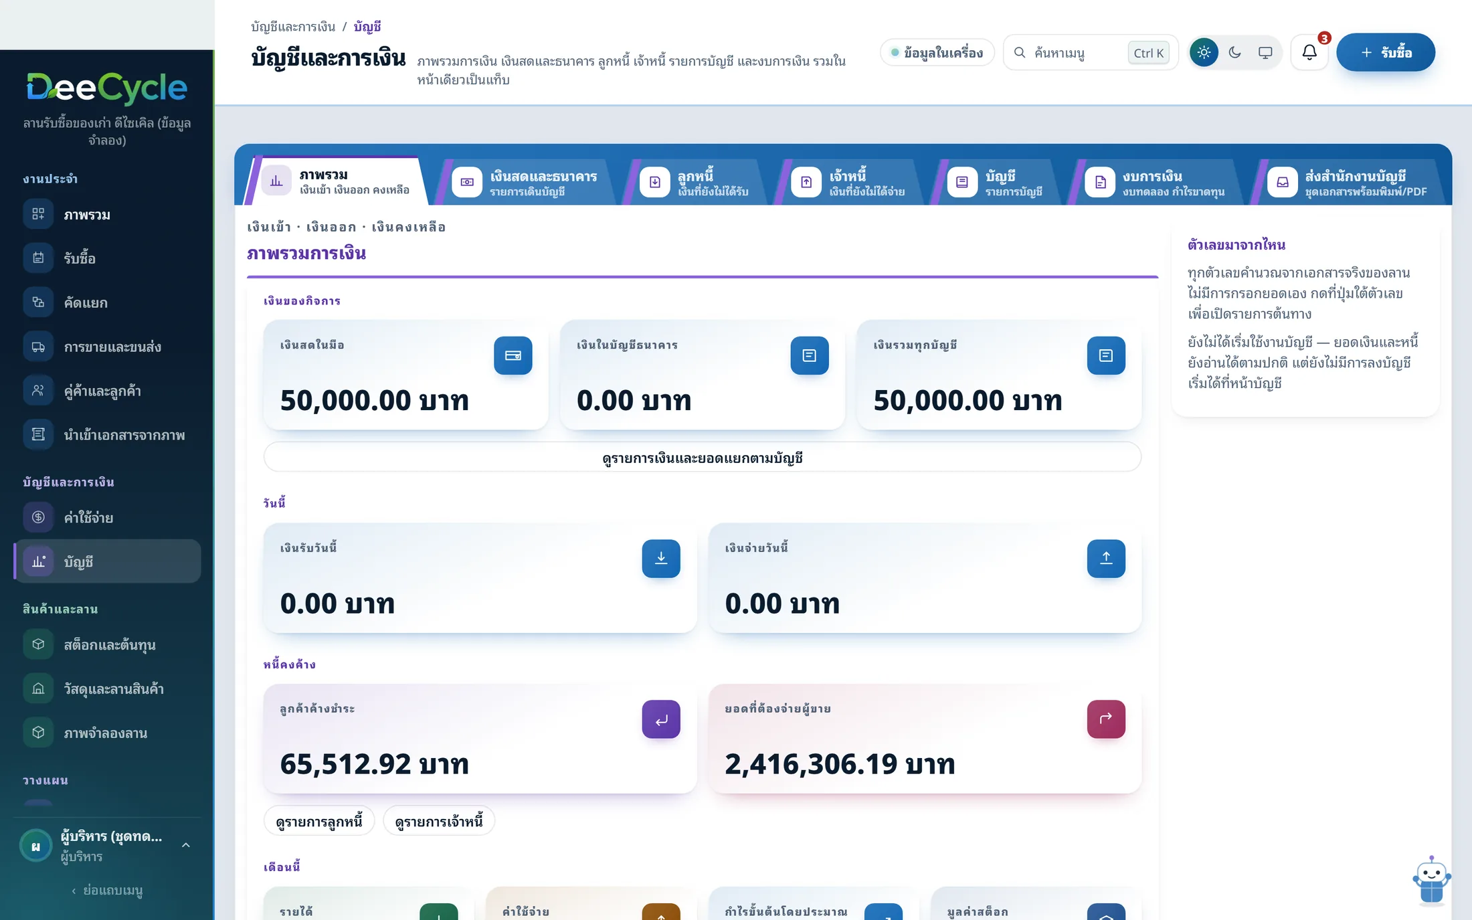Click the ตัวเลขมาจากไหน heading
Screen dimensions: 1472x920
1236,245
